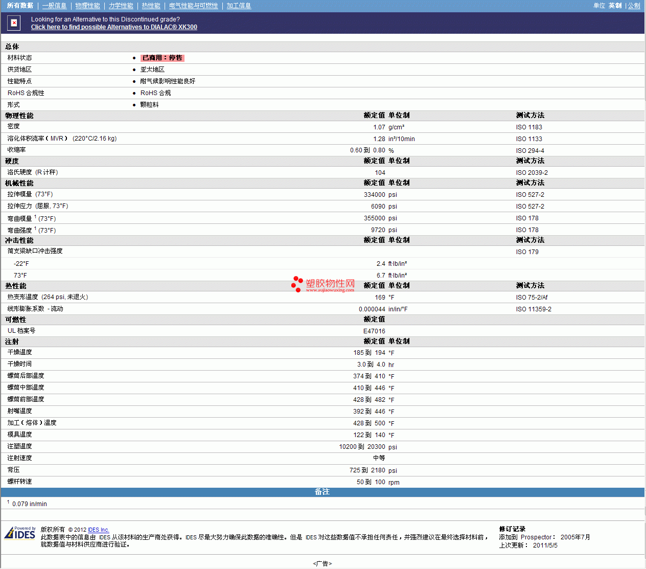Select the ISO 1133 test method
The width and height of the screenshot is (646, 569).
point(529,139)
